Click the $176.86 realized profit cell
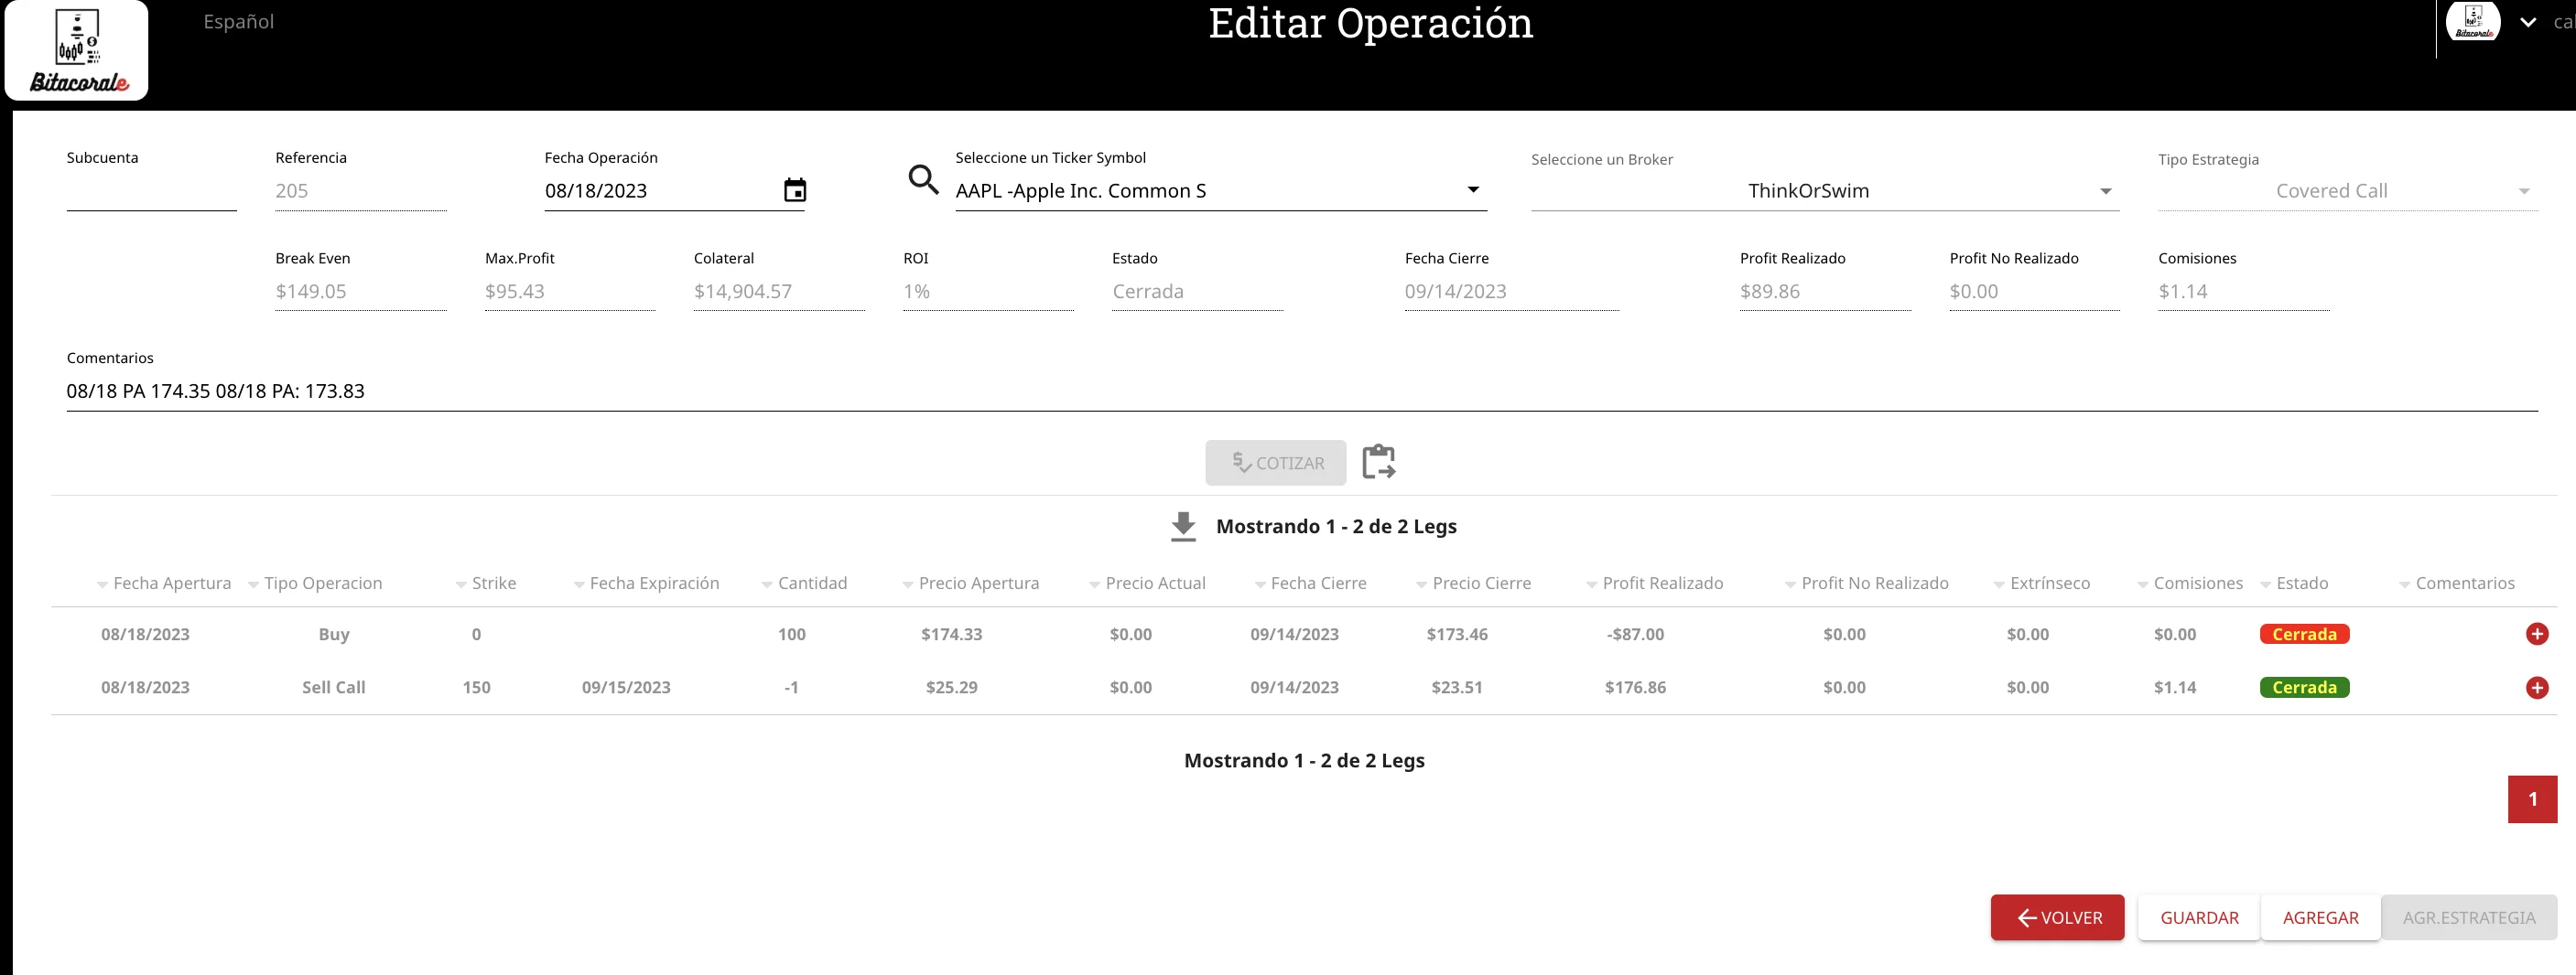 coord(1635,687)
